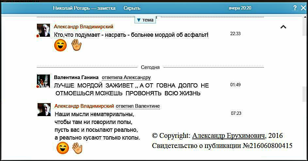The width and height of the screenshot is (308, 161).
Task: Click line а реально кусают только клопы
Action: click(97, 138)
